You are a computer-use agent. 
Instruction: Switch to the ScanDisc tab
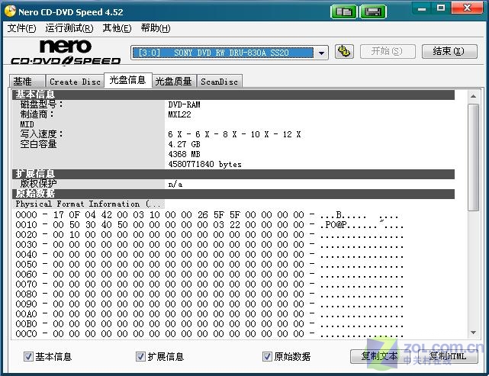click(x=219, y=82)
